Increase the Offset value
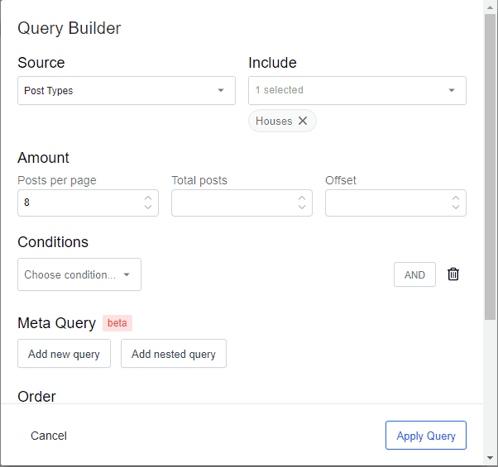Screen dimensions: 498x467 tap(455, 198)
